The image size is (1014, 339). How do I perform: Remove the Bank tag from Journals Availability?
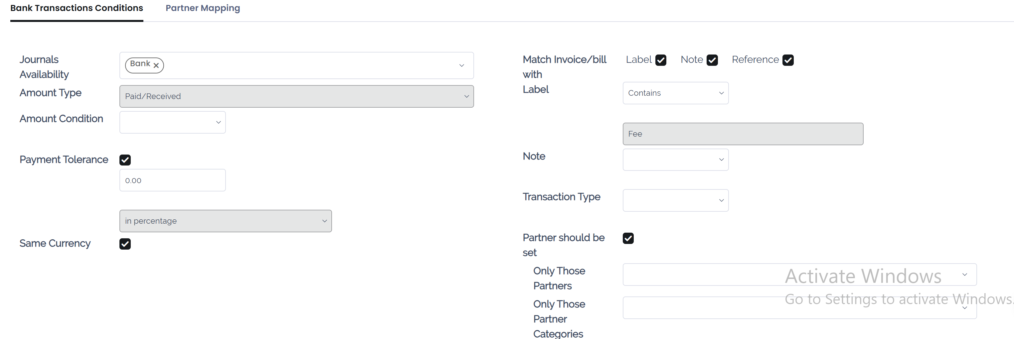[156, 66]
